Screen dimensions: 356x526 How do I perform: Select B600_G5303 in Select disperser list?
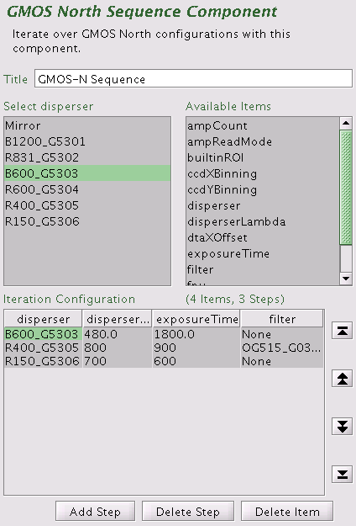tap(87, 173)
